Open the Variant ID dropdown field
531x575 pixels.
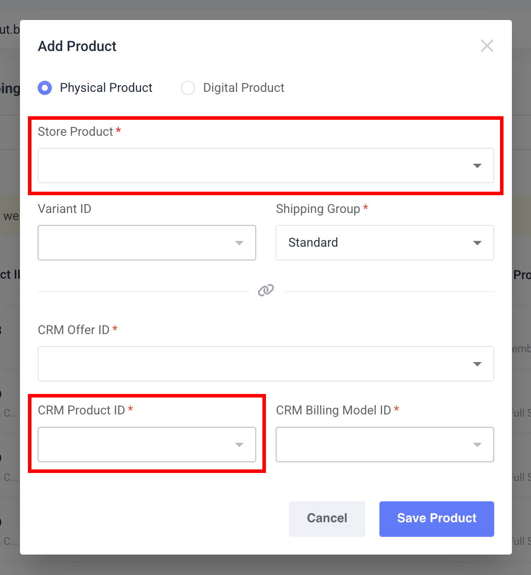147,243
